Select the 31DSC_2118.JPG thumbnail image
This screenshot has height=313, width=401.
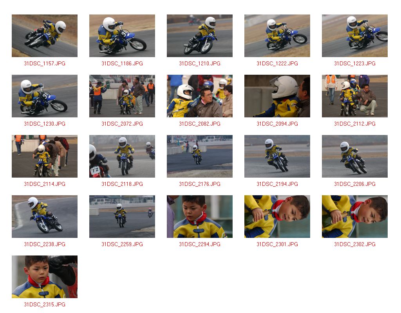[x=122, y=156]
